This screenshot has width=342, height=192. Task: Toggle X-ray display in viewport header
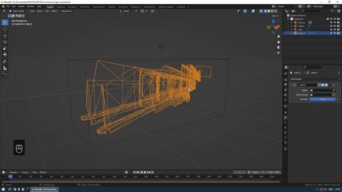coord(261,11)
